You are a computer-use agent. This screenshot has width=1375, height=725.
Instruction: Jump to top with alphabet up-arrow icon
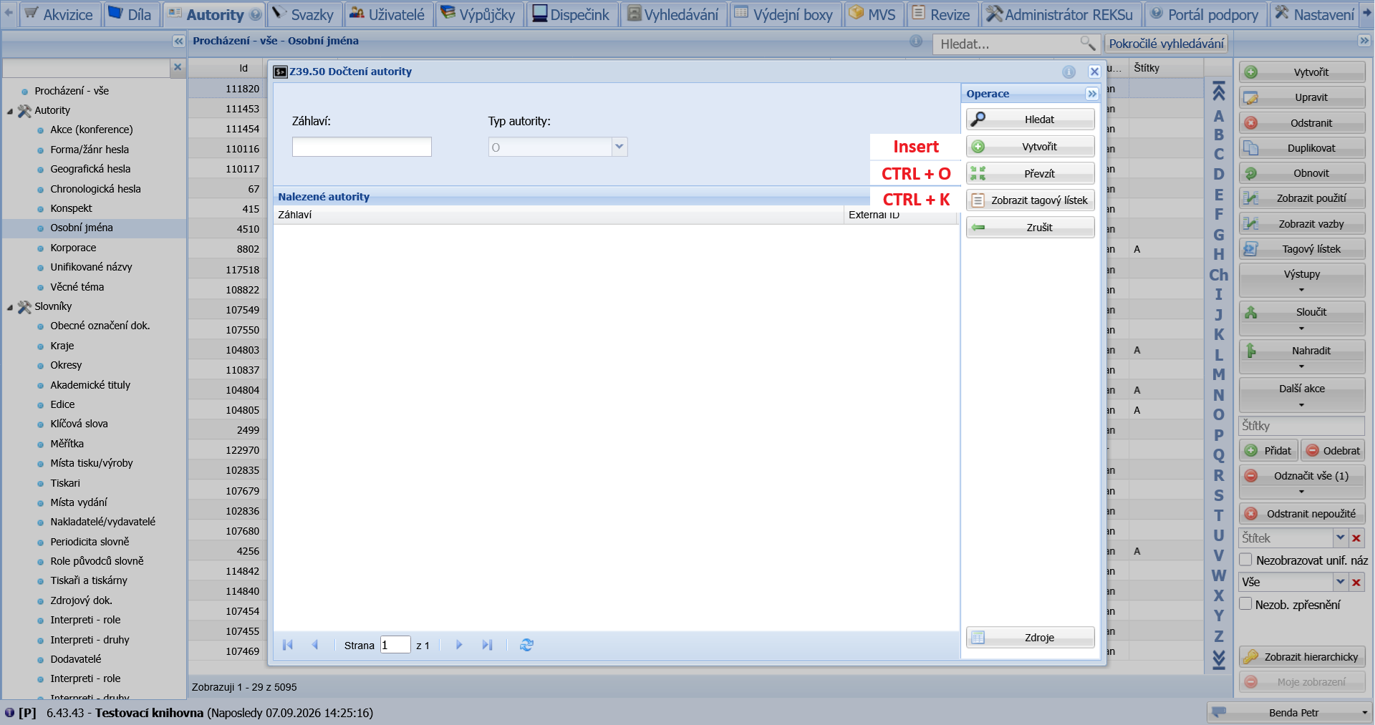coord(1218,91)
